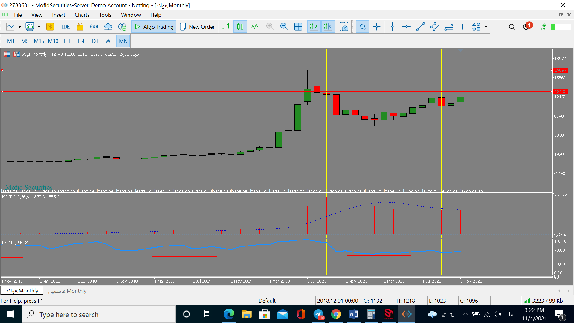This screenshot has width=574, height=323.
Task: Select the فولاد Monthly chart tab
Action: 22,291
